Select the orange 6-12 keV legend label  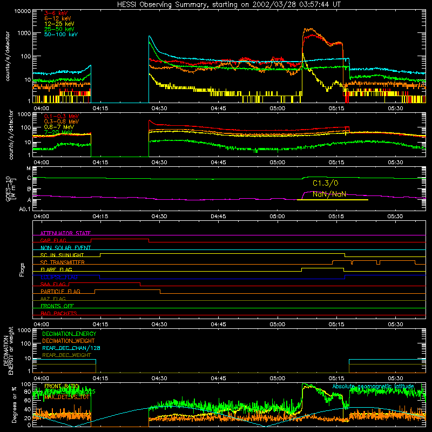(58, 18)
